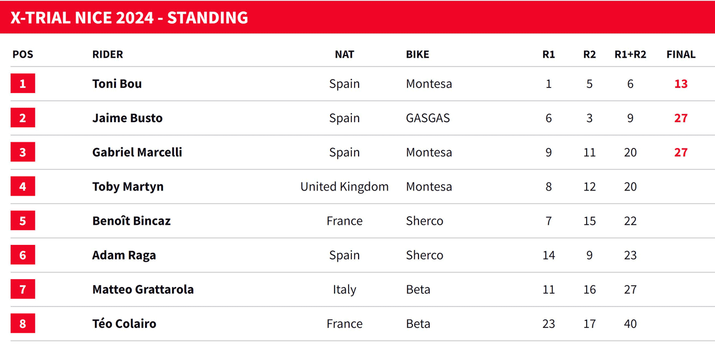Click the BIKE column header
Viewport: 715px width, 348px height.
click(417, 54)
